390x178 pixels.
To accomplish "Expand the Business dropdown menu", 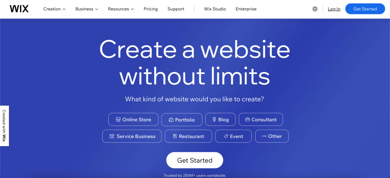I will 87,9.
